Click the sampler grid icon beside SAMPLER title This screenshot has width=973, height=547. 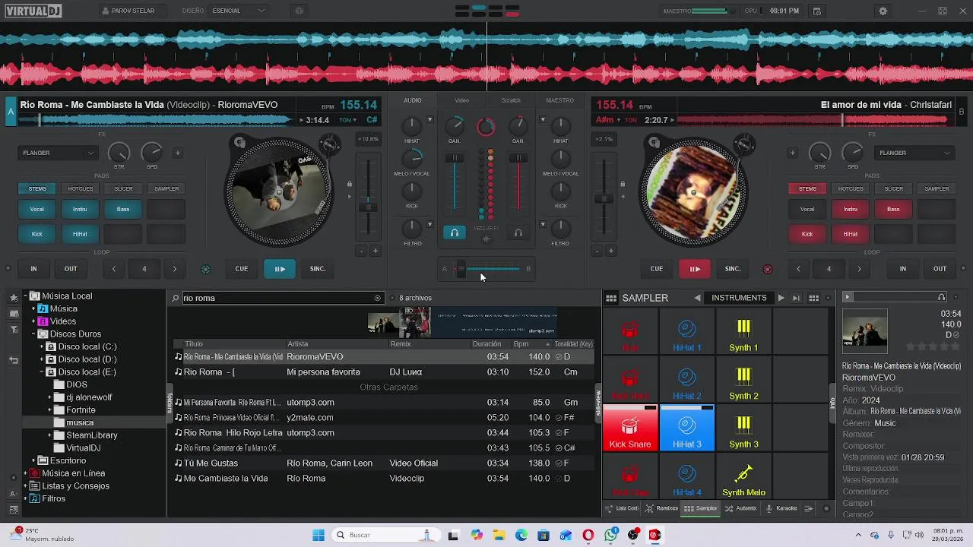tap(611, 298)
